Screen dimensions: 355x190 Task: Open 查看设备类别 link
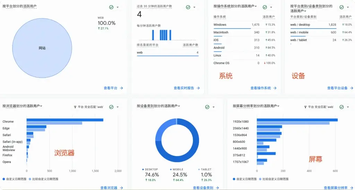pyautogui.click(x=206, y=188)
